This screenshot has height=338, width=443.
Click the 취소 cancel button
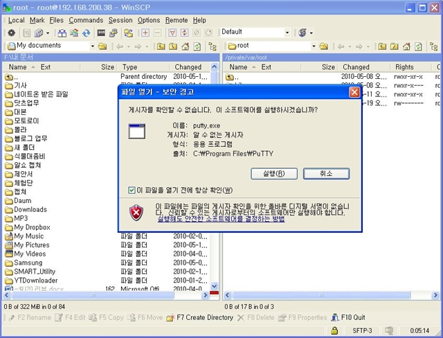326,174
